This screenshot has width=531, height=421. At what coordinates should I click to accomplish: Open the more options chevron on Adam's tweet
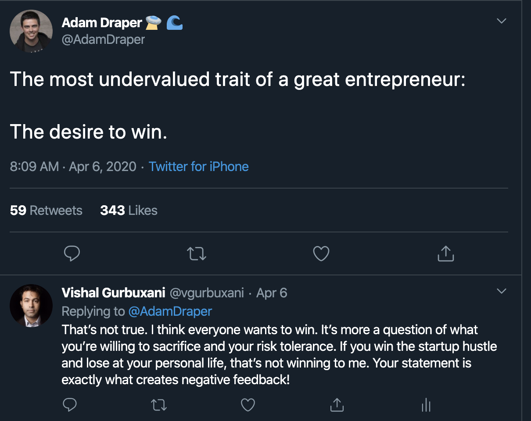tap(501, 21)
